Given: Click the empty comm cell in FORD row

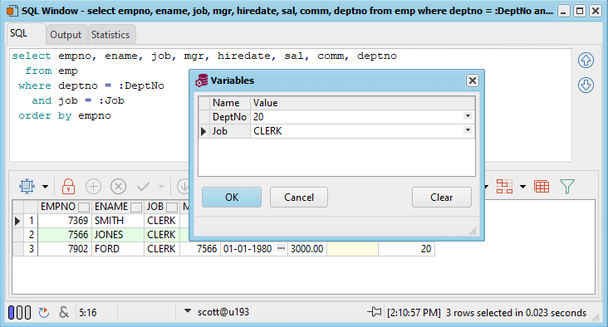Looking at the screenshot, I should (x=352, y=249).
